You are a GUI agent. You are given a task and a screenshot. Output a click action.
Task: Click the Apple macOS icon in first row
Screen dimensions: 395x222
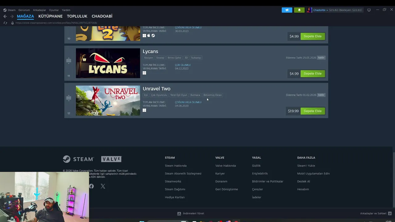pos(148,36)
